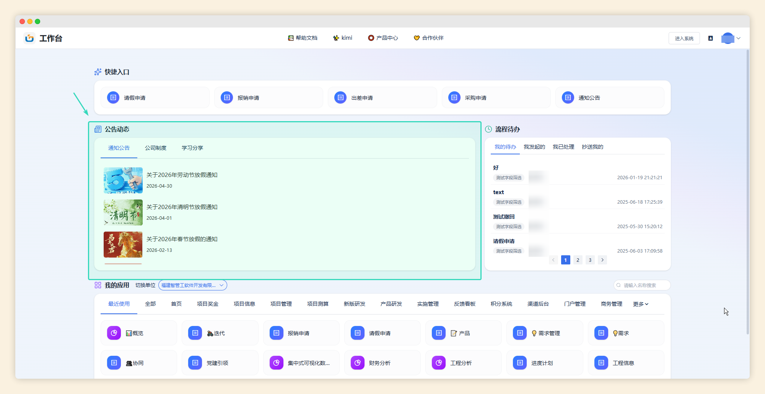This screenshot has height=394, width=765.
Task: Open 采购申请 quick-entry icon
Action: click(454, 97)
